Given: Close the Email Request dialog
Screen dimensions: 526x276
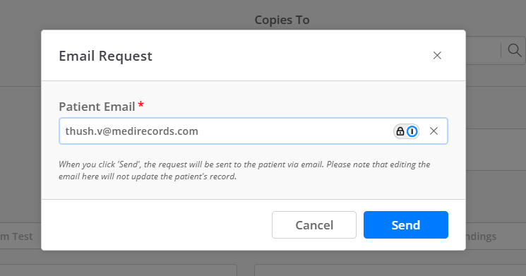Looking at the screenshot, I should (x=437, y=55).
